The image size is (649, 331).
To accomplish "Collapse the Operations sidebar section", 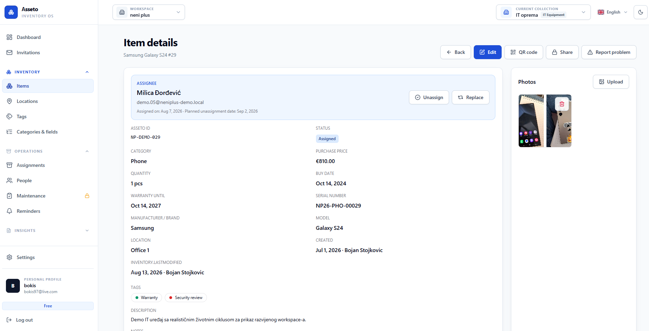I will pos(87,151).
